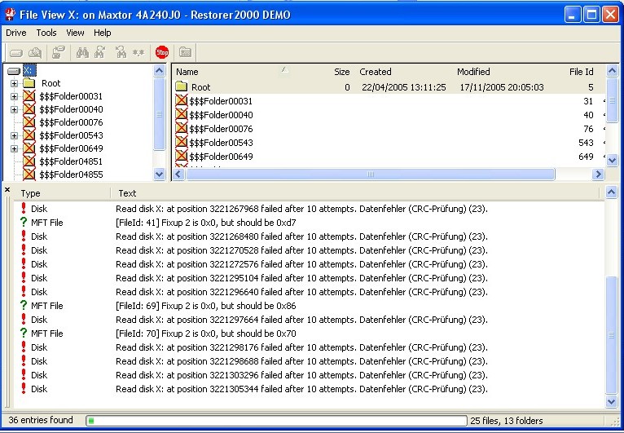
Task: Click the open drive image toolbar icon
Action: point(35,52)
